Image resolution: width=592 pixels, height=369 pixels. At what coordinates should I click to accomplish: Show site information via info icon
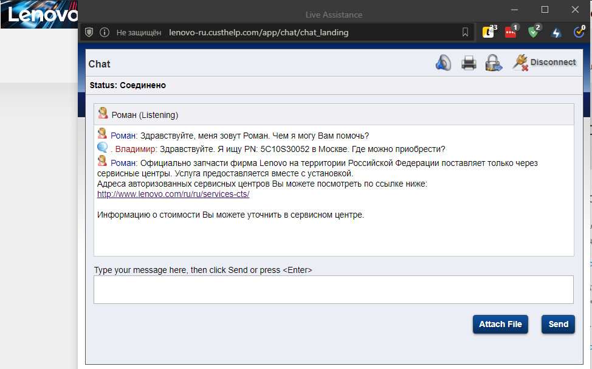[x=105, y=32]
